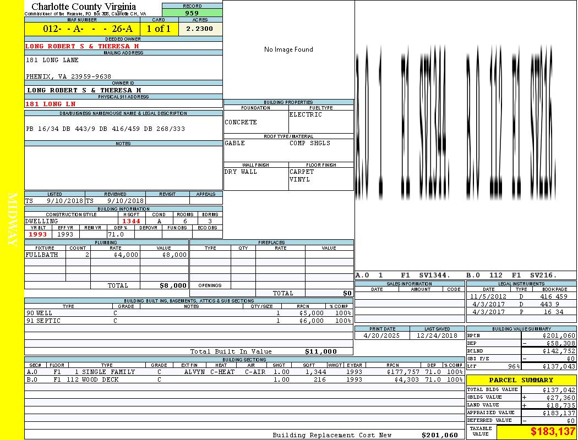The width and height of the screenshot is (578, 440).
Task: Click the No Image Found placeholder
Action: pyautogui.click(x=288, y=50)
